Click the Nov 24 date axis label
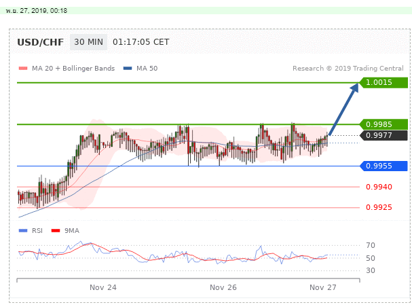 (x=103, y=287)
